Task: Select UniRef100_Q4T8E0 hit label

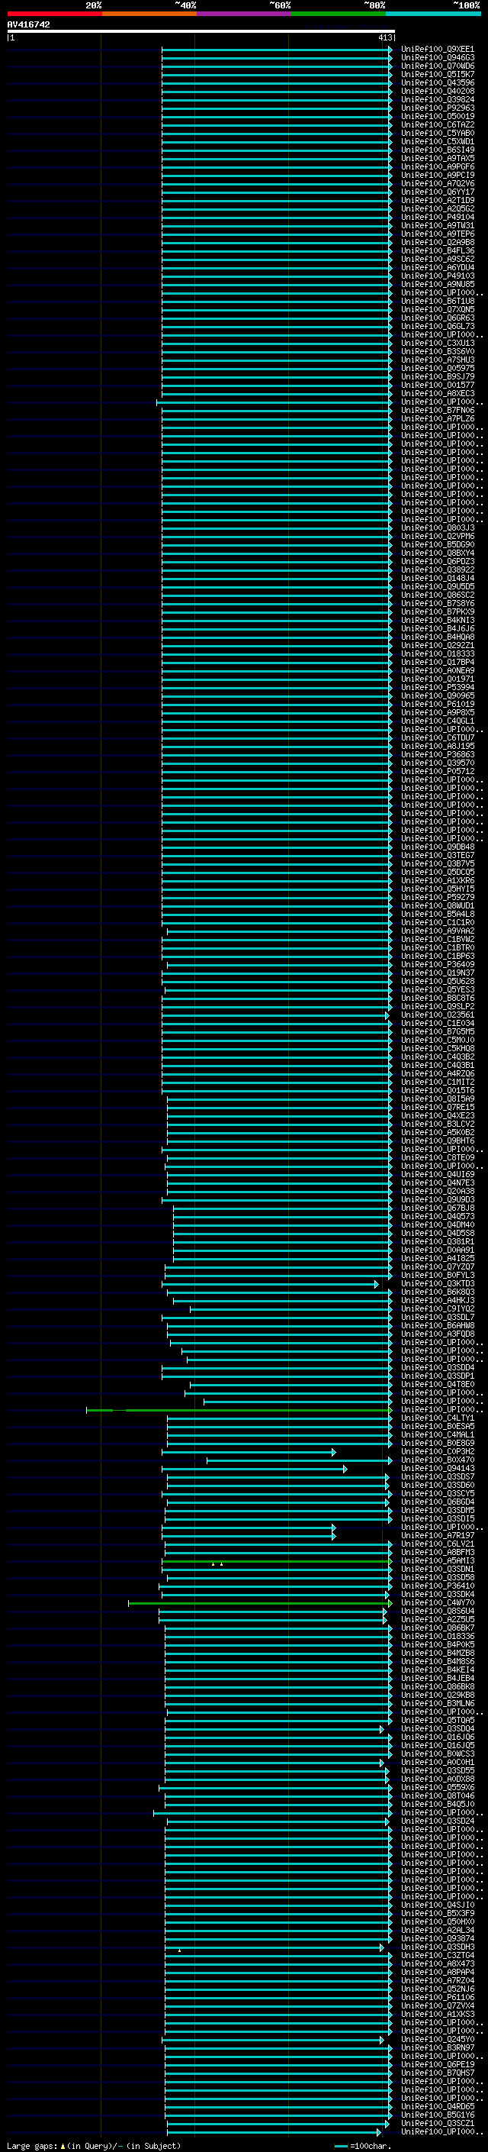Action: [437, 1384]
